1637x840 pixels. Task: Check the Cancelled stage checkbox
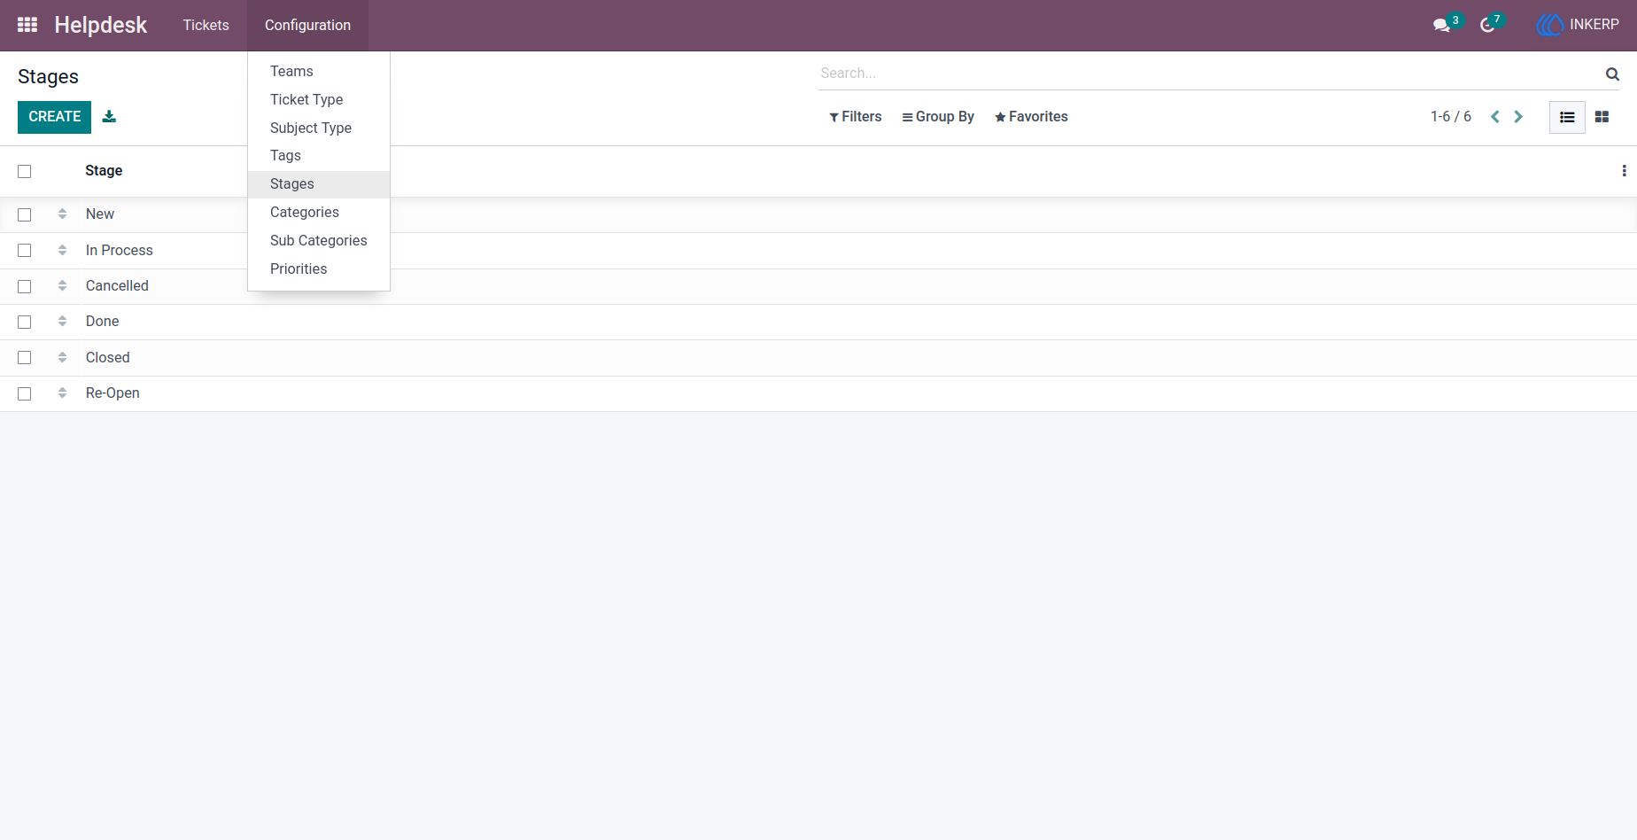(25, 286)
